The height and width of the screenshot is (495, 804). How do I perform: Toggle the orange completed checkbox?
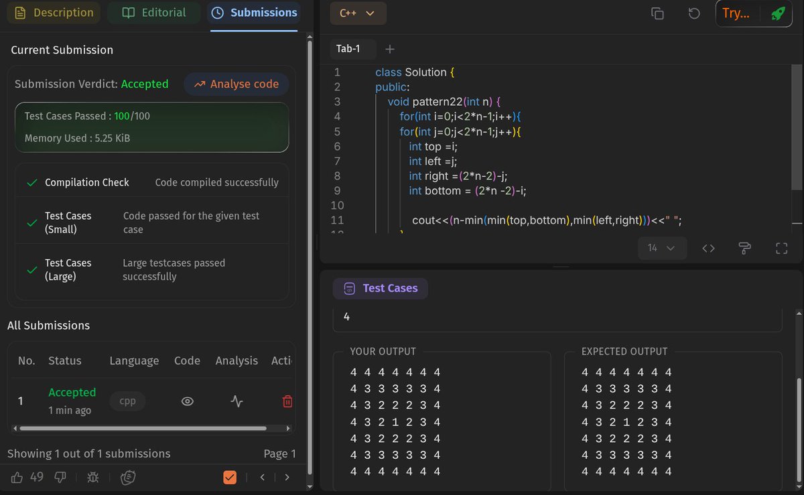(x=230, y=478)
